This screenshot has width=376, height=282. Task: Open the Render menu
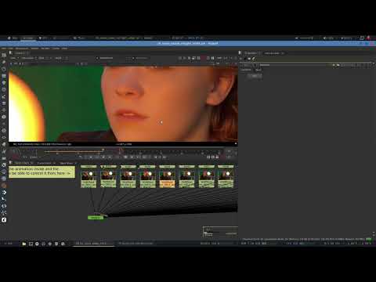pyautogui.click(x=45, y=49)
